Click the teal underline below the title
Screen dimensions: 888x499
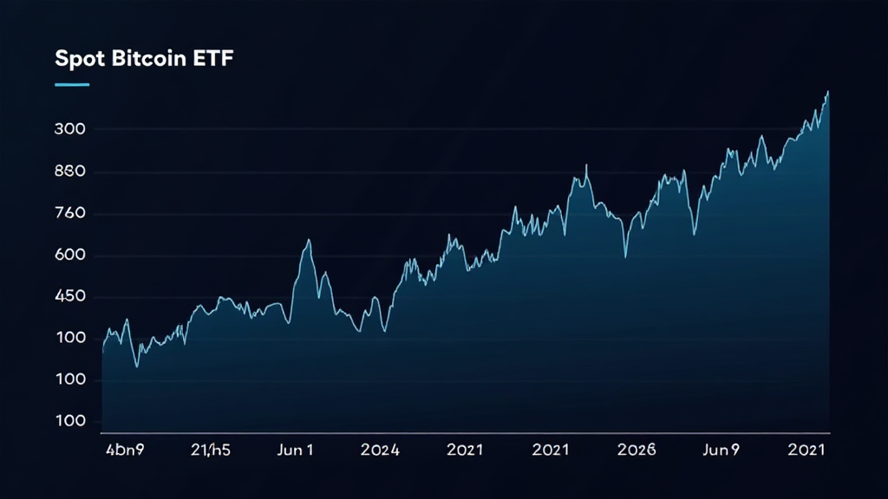tap(71, 84)
